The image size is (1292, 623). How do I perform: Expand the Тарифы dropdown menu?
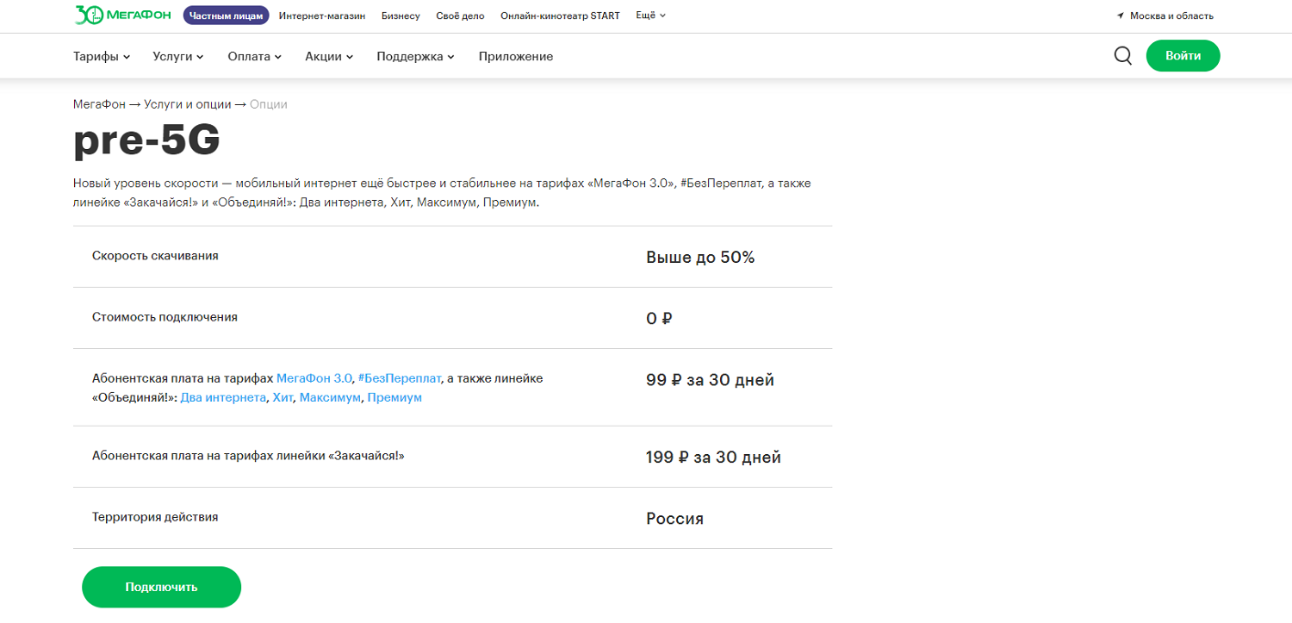(x=102, y=56)
